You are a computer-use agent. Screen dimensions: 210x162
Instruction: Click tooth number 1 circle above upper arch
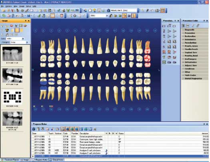(35, 31)
